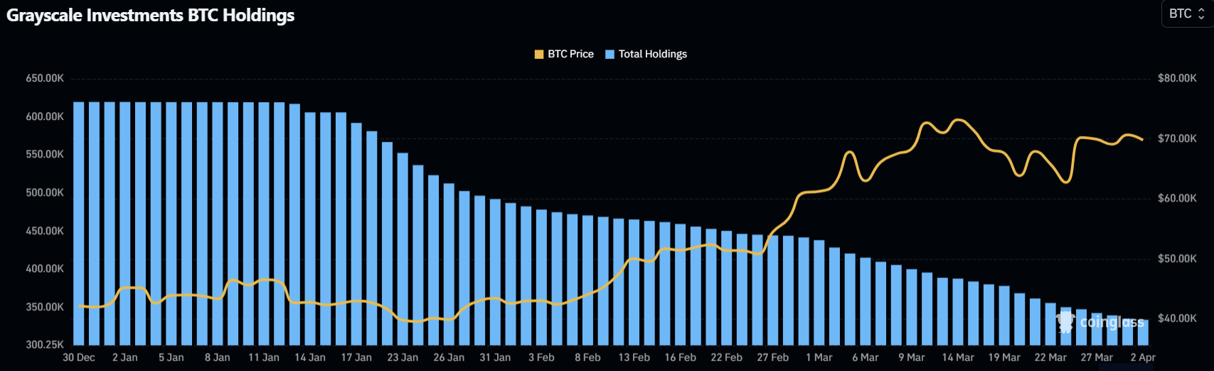The width and height of the screenshot is (1214, 371).
Task: Select the 9 Mar x-axis label
Action: click(912, 358)
